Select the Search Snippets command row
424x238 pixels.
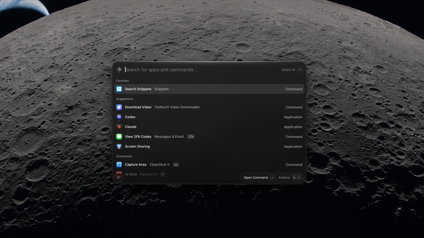click(x=209, y=89)
